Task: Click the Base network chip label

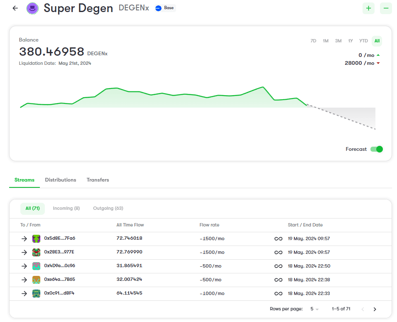Action: point(169,8)
